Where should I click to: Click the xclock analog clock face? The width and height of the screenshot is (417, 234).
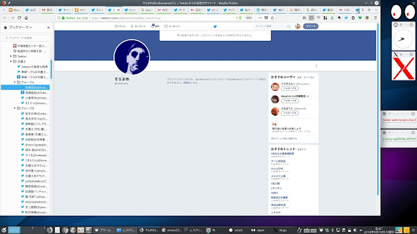(x=403, y=39)
